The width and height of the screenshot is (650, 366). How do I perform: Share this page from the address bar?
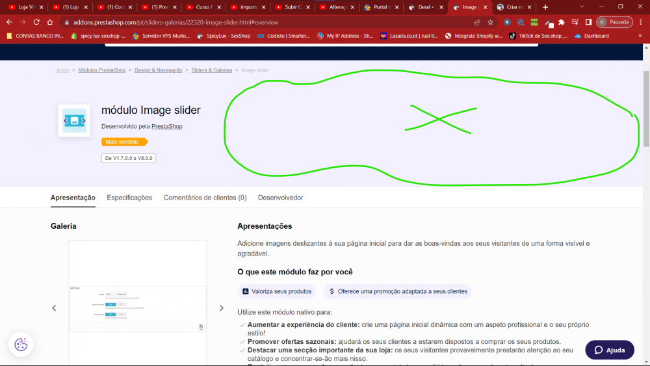[476, 22]
